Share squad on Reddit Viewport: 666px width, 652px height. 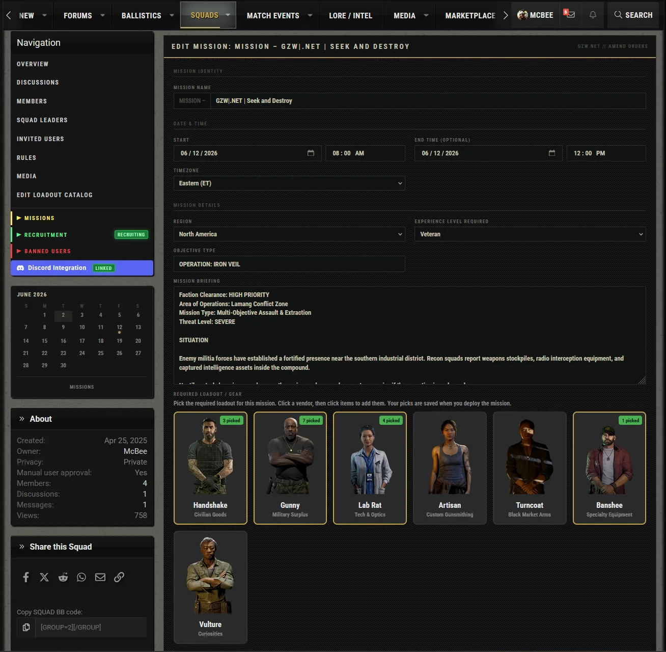(x=63, y=577)
